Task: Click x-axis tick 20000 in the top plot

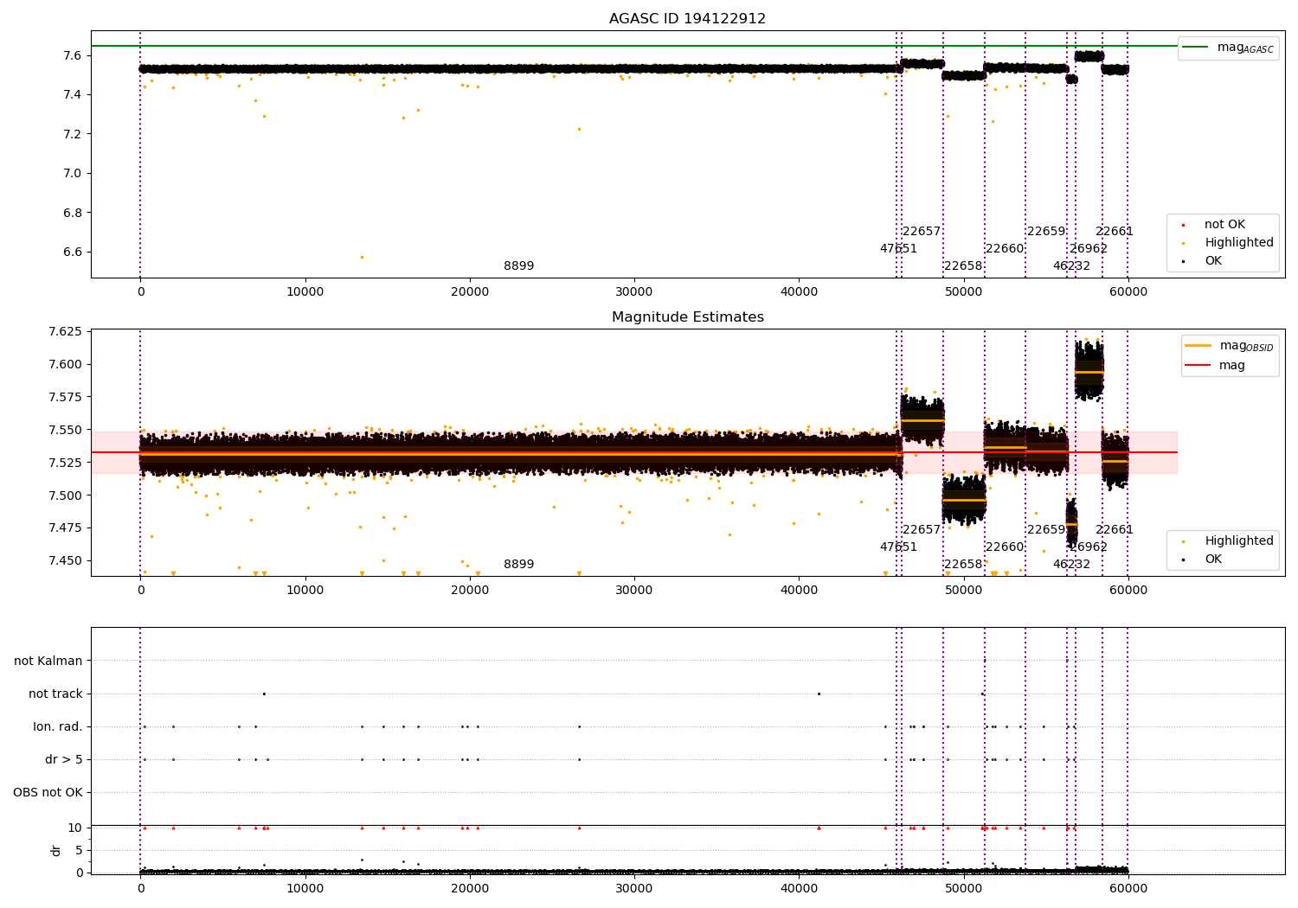Action: click(470, 292)
